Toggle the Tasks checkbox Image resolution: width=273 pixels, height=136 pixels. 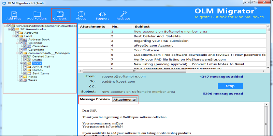coord(21,80)
